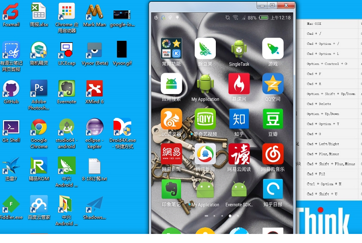Open the 游戏 rocket app on phone

pos(273,48)
